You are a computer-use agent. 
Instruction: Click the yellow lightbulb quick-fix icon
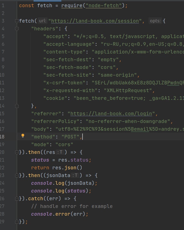[23, 136]
